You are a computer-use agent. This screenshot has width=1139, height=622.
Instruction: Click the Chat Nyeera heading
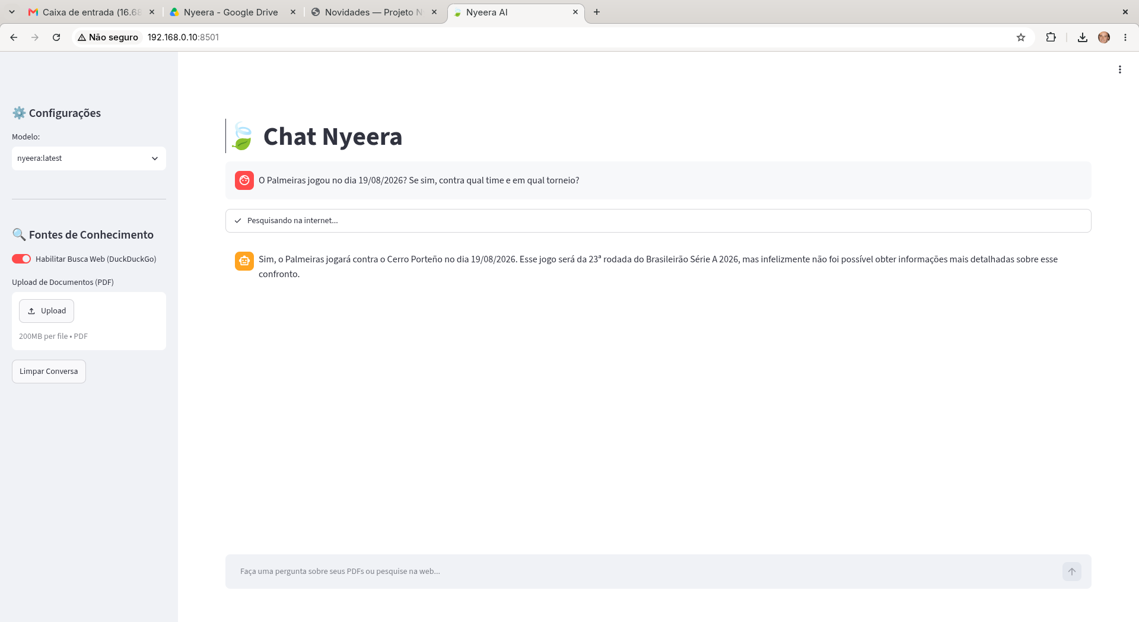333,137
